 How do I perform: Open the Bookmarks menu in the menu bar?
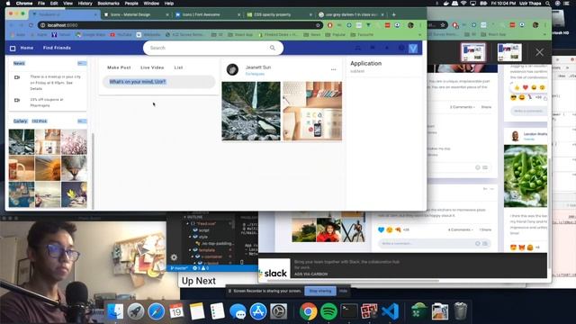108,4
